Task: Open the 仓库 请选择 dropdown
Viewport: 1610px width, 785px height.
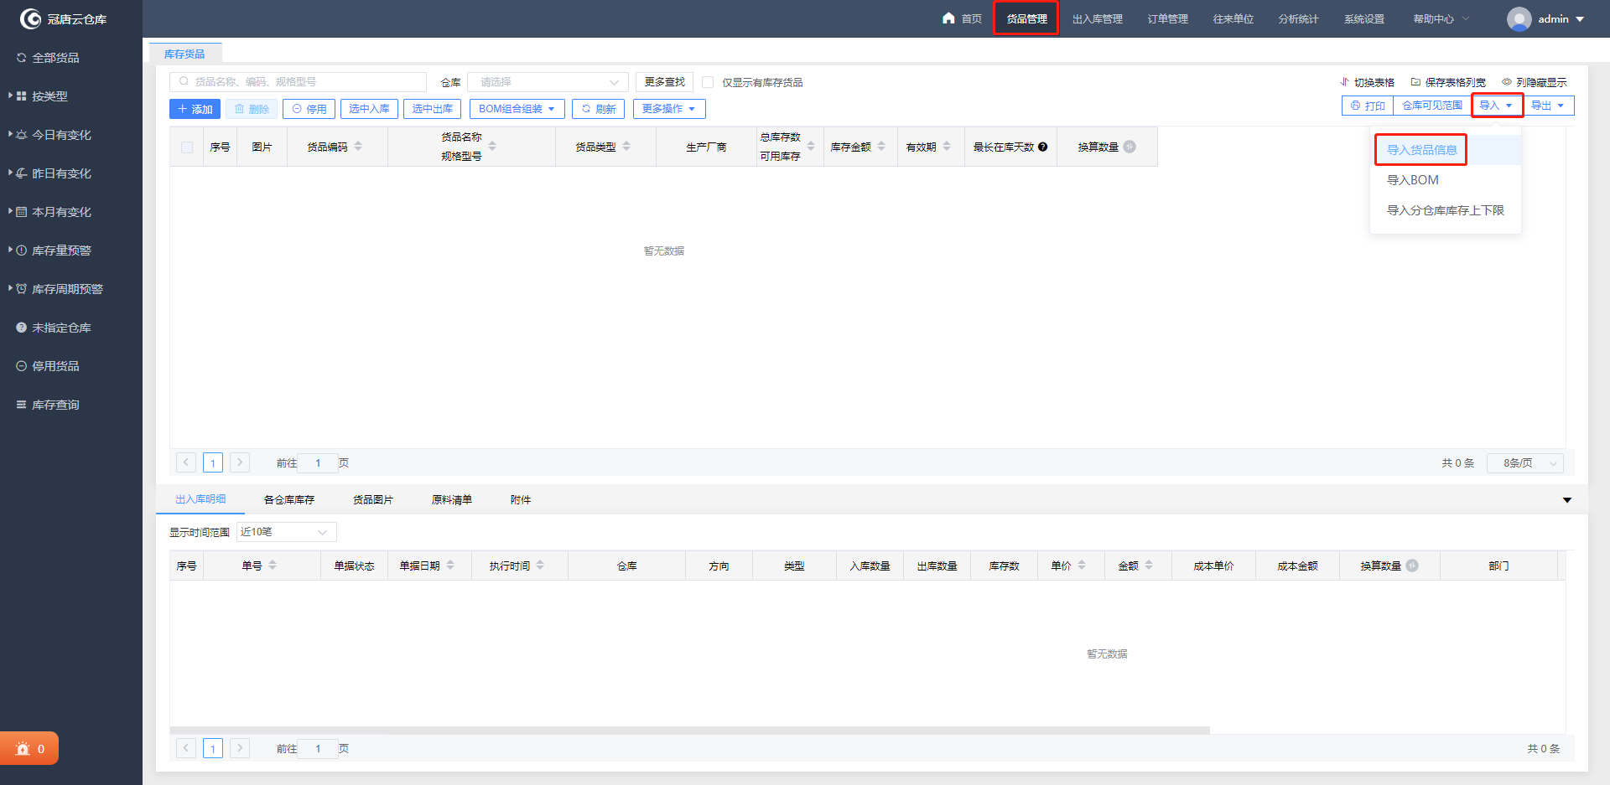Action: (548, 82)
